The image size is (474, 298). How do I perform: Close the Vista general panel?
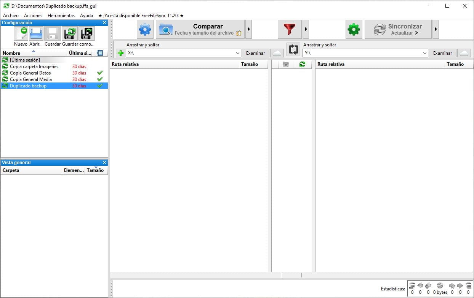pos(104,162)
